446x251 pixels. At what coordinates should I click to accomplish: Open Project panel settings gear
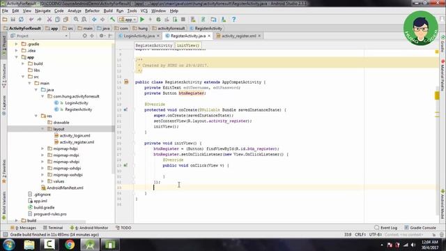pyautogui.click(x=102, y=36)
